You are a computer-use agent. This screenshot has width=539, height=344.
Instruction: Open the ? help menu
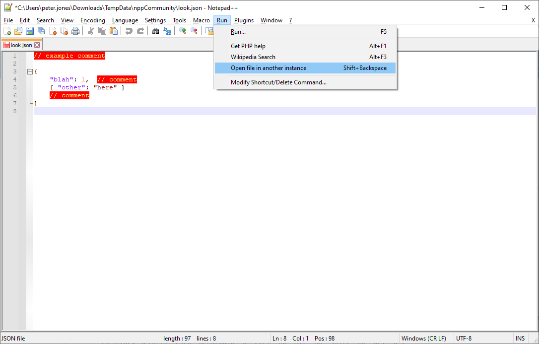tap(290, 20)
